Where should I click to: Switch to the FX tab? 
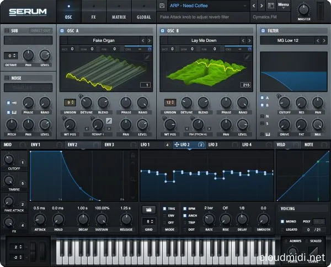(x=93, y=17)
